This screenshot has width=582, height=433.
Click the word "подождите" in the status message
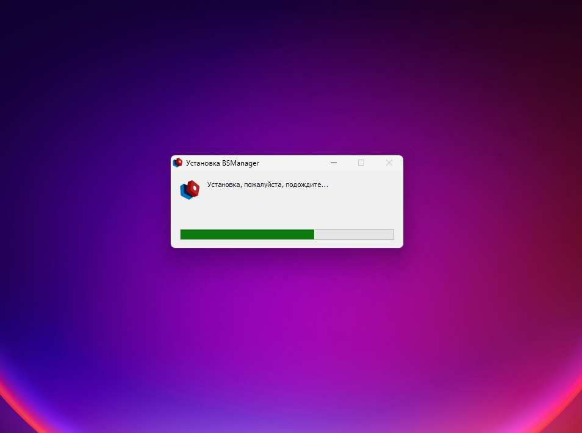point(307,185)
